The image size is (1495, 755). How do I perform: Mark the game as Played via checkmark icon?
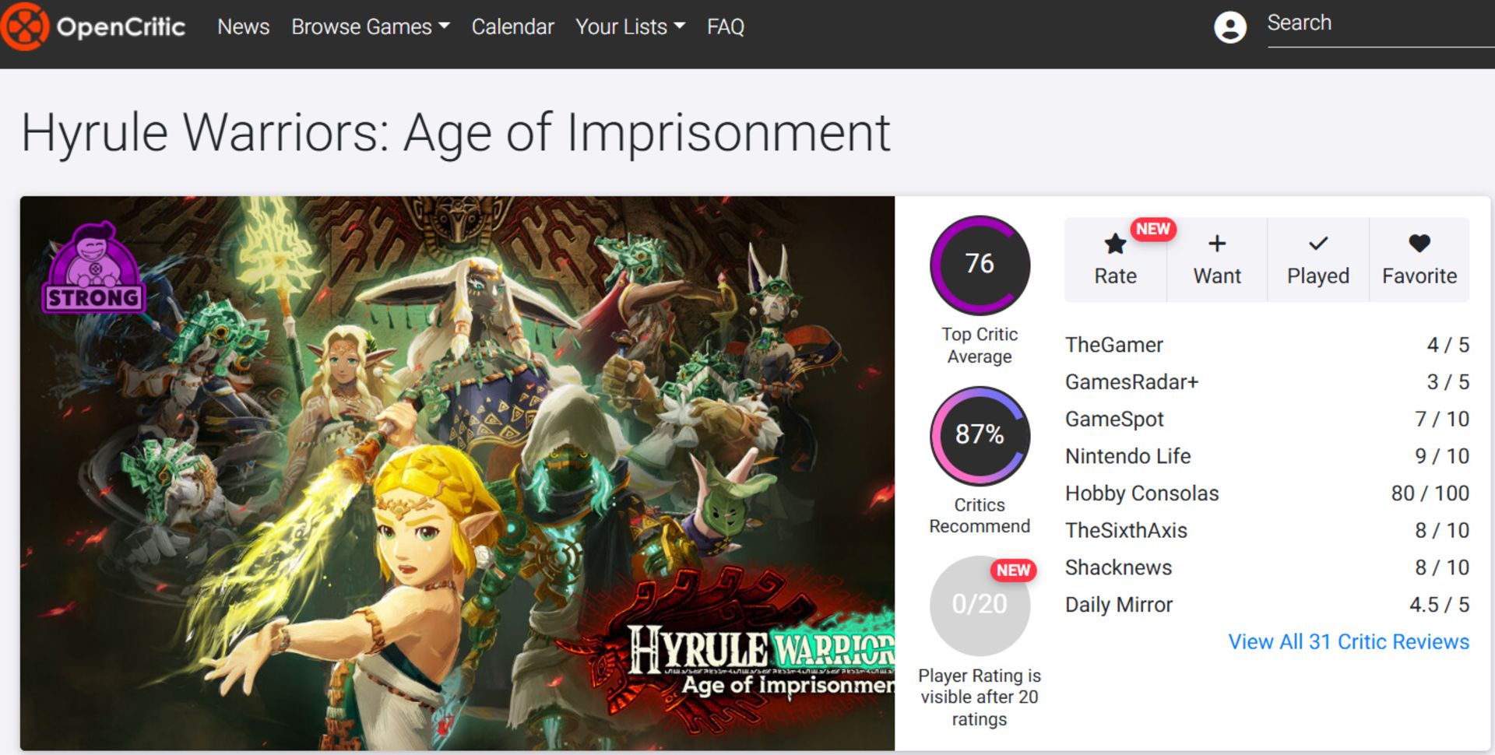tap(1317, 244)
